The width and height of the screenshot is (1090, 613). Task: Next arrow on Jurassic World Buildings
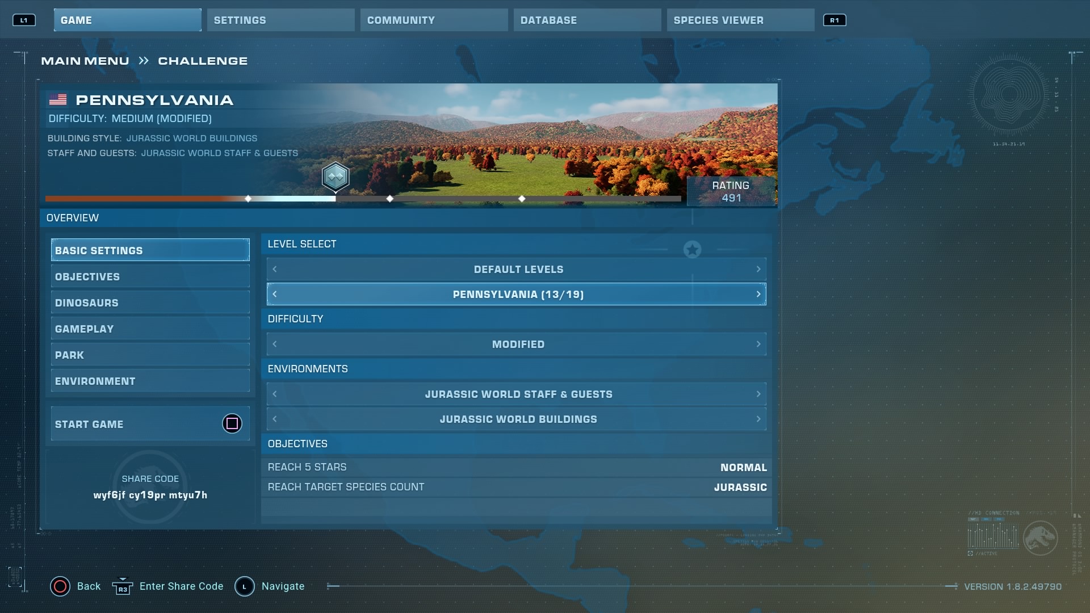tap(758, 419)
